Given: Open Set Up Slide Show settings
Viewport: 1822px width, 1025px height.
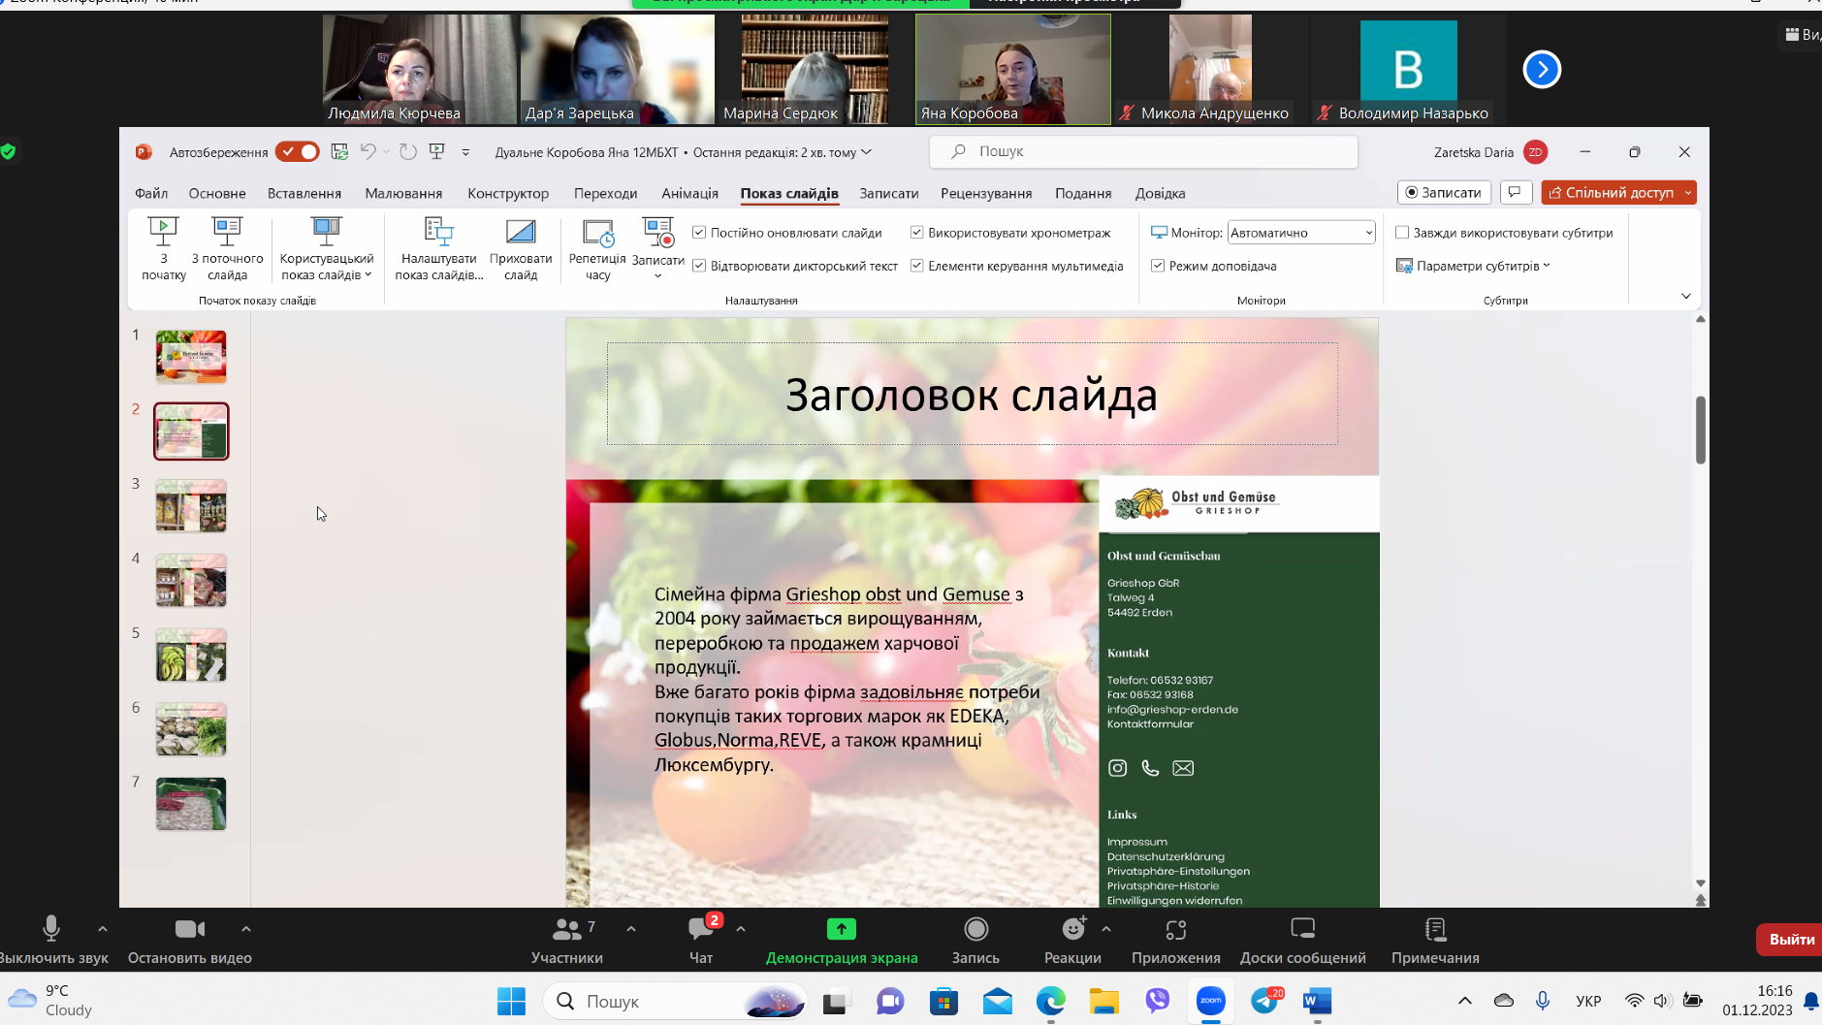Looking at the screenshot, I should tap(438, 249).
